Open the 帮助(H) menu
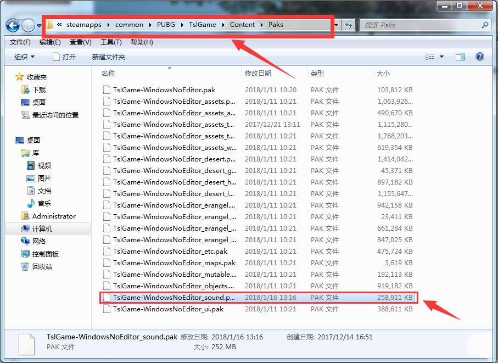This screenshot has height=363, width=498. pyautogui.click(x=142, y=42)
